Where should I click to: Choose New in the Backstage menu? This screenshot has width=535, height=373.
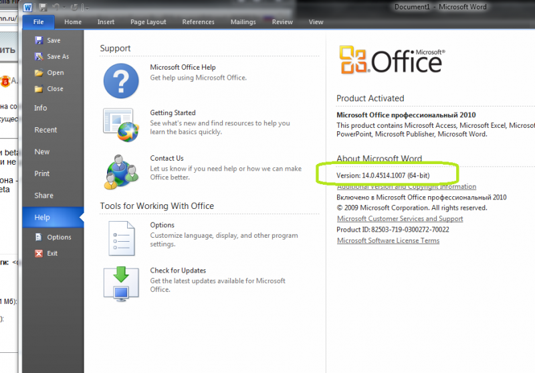(42, 151)
